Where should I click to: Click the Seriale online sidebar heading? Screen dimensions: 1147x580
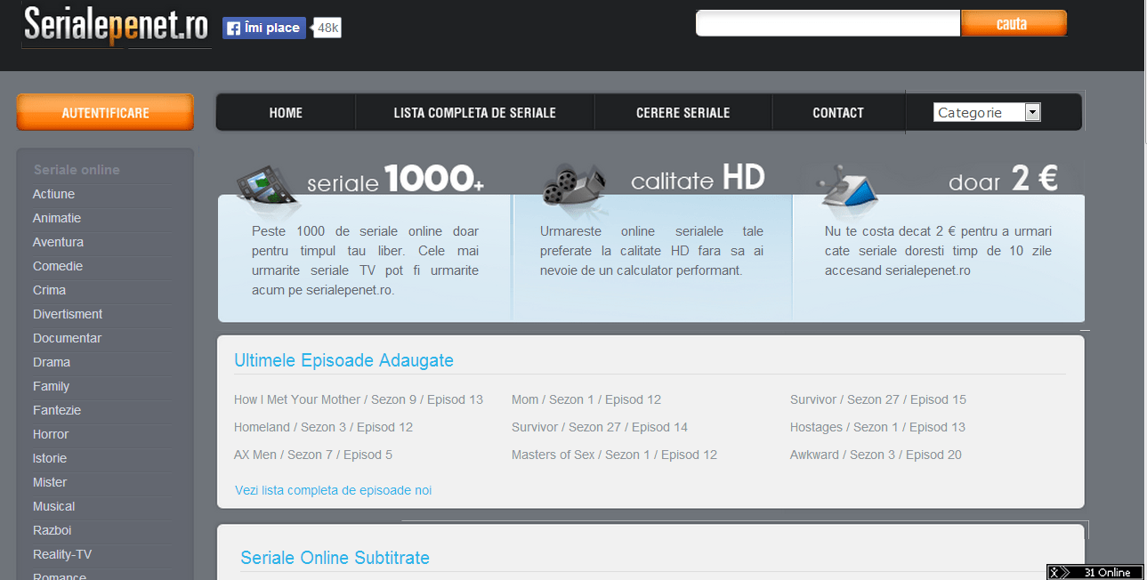[x=77, y=170]
